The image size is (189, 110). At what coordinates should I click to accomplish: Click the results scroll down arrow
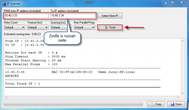(183, 93)
